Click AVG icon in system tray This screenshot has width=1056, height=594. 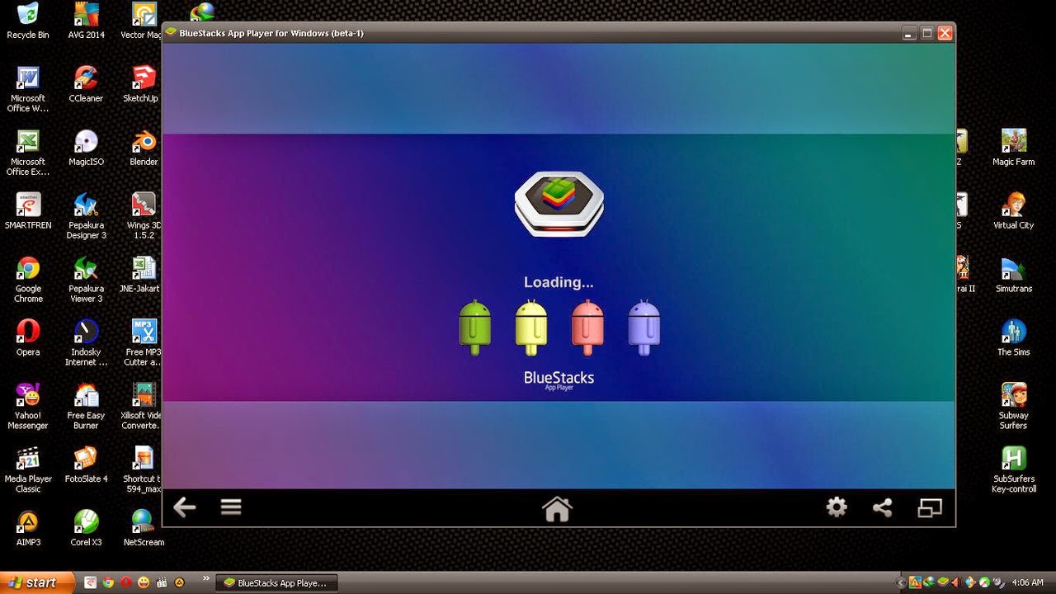(x=917, y=582)
